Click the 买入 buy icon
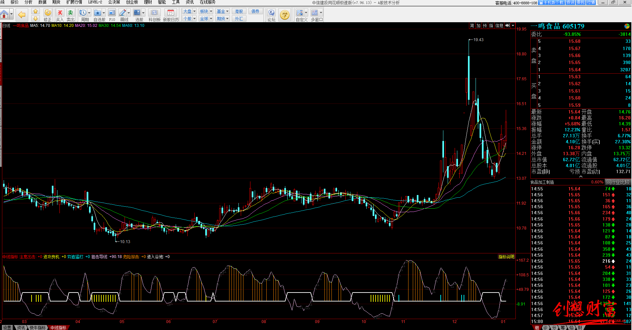Screen dimensions: 632x330 click(x=60, y=13)
